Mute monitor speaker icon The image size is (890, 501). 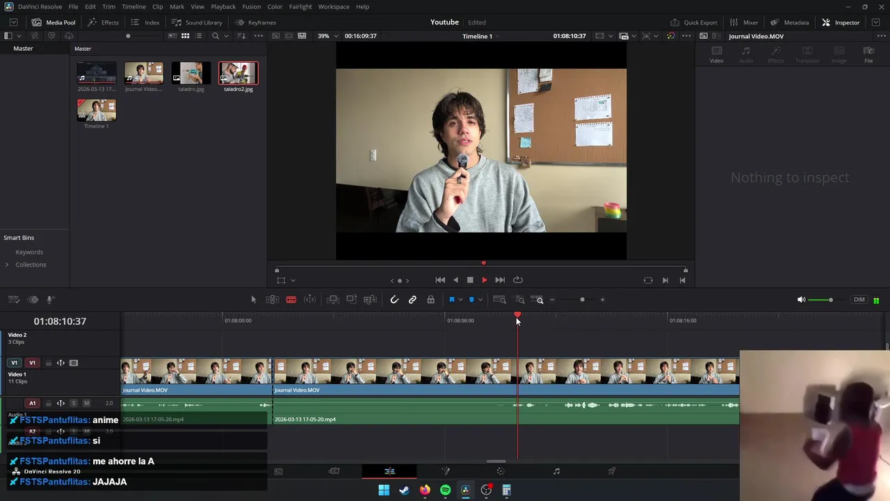click(x=801, y=300)
